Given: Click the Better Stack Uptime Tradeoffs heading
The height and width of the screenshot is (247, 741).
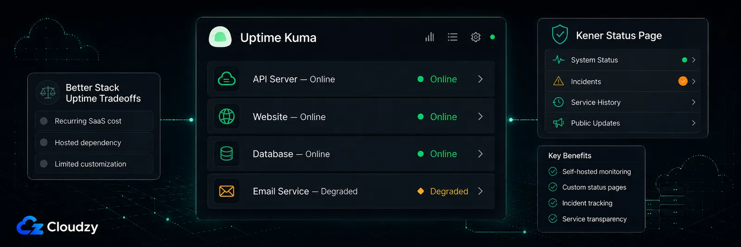Looking at the screenshot, I should tap(103, 93).
